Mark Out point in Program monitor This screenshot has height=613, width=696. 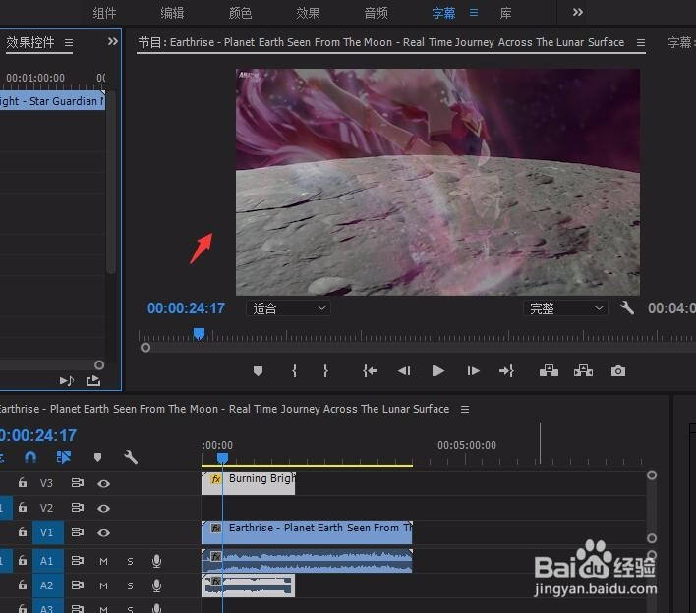coord(325,370)
